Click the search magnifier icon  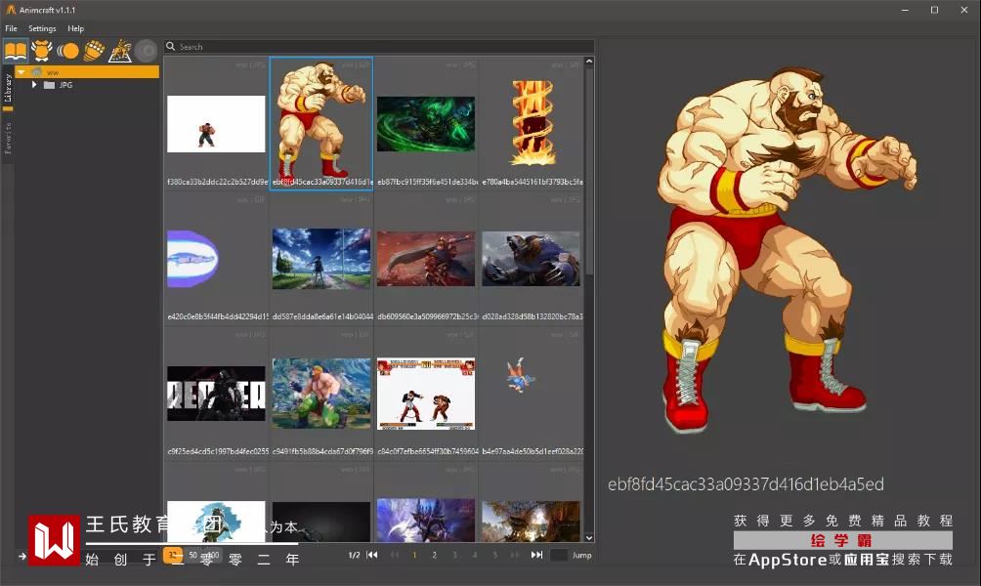tap(170, 46)
